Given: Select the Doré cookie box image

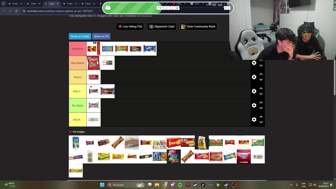Looking at the screenshot, I should click(174, 143).
